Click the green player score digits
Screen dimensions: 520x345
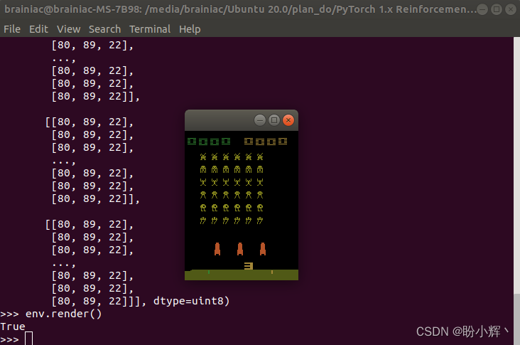209,142
